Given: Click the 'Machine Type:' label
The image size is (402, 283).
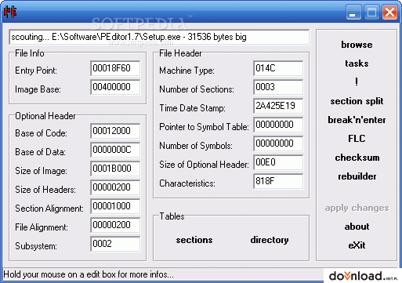Looking at the screenshot, I should point(187,71).
